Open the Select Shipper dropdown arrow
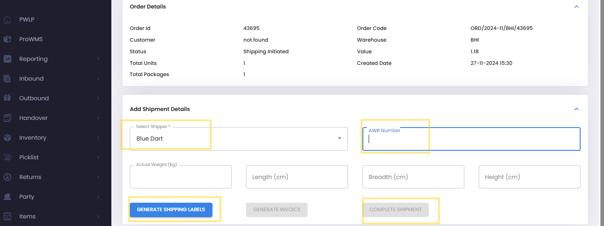This screenshot has height=226, width=604. pos(339,139)
